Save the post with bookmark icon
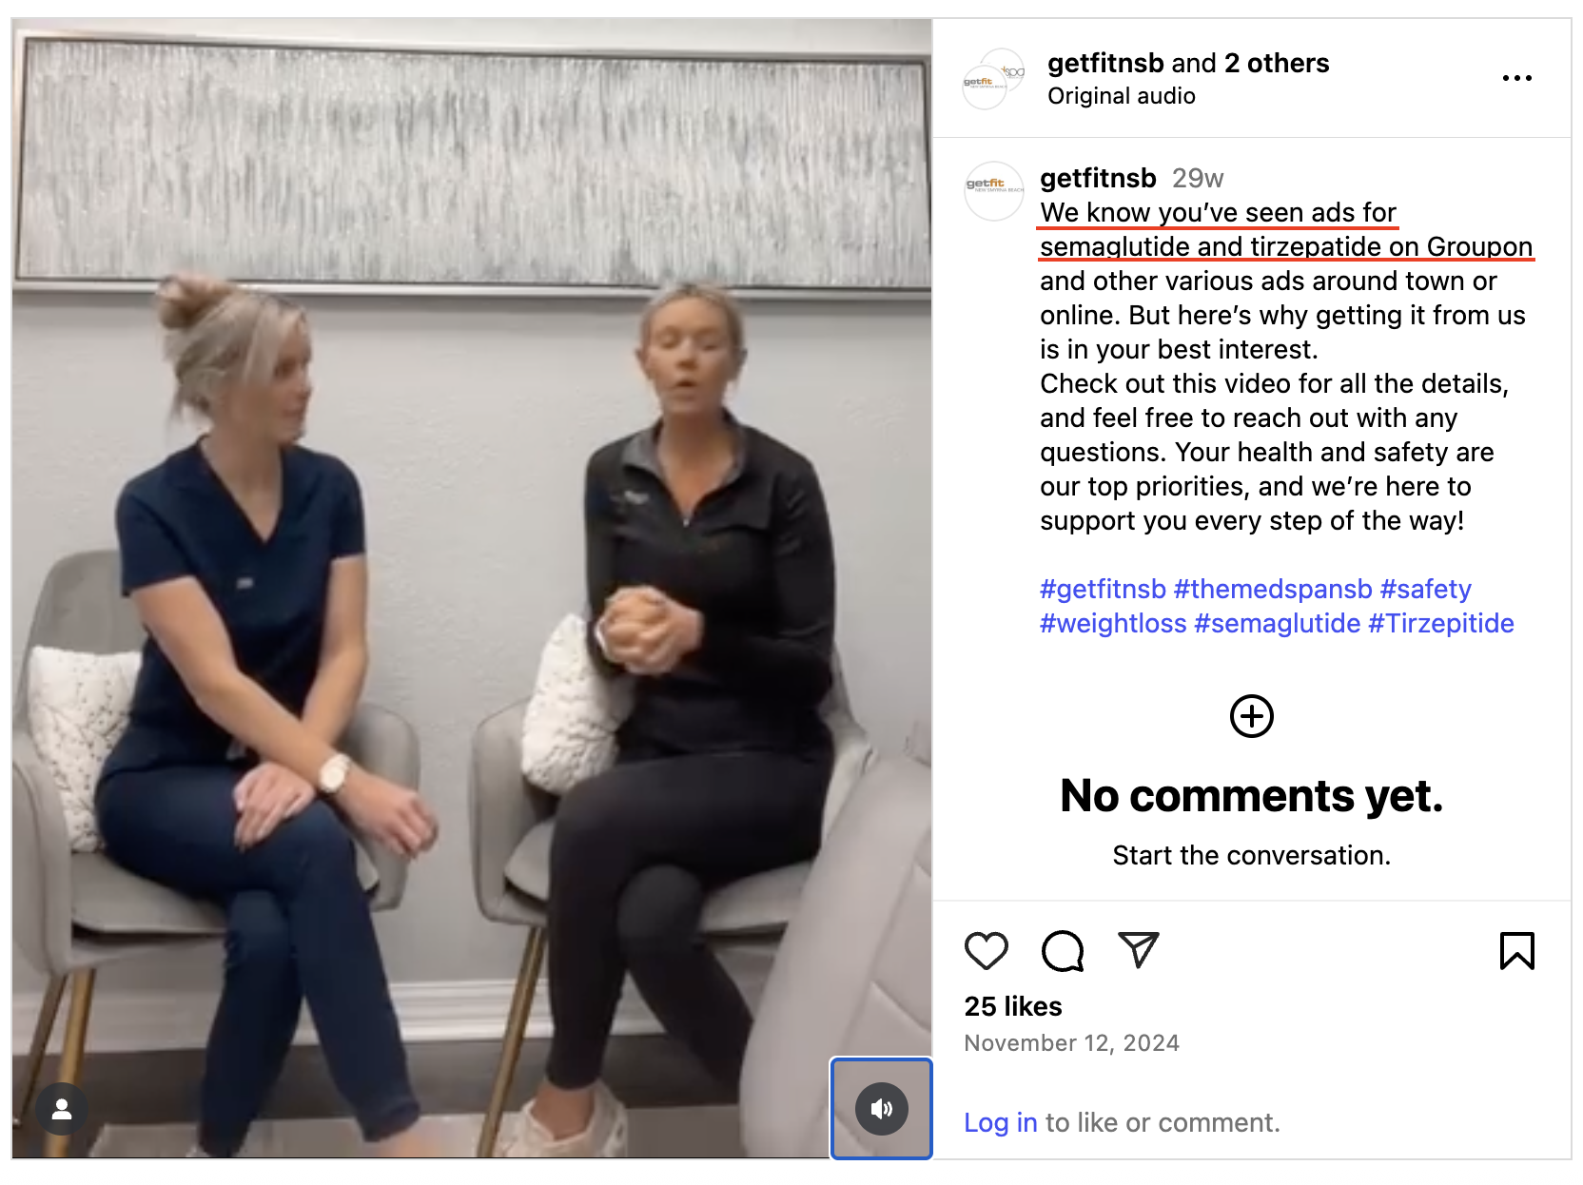Viewport: 1583px width, 1185px height. point(1516,950)
